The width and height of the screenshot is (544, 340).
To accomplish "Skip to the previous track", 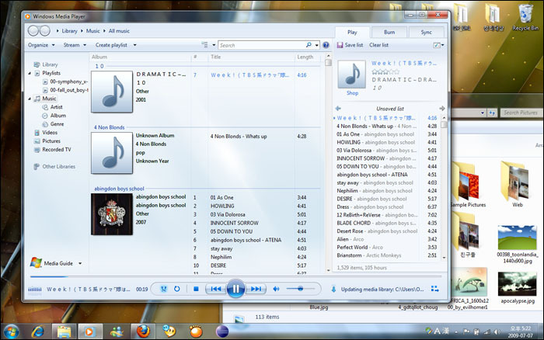I will coord(216,289).
